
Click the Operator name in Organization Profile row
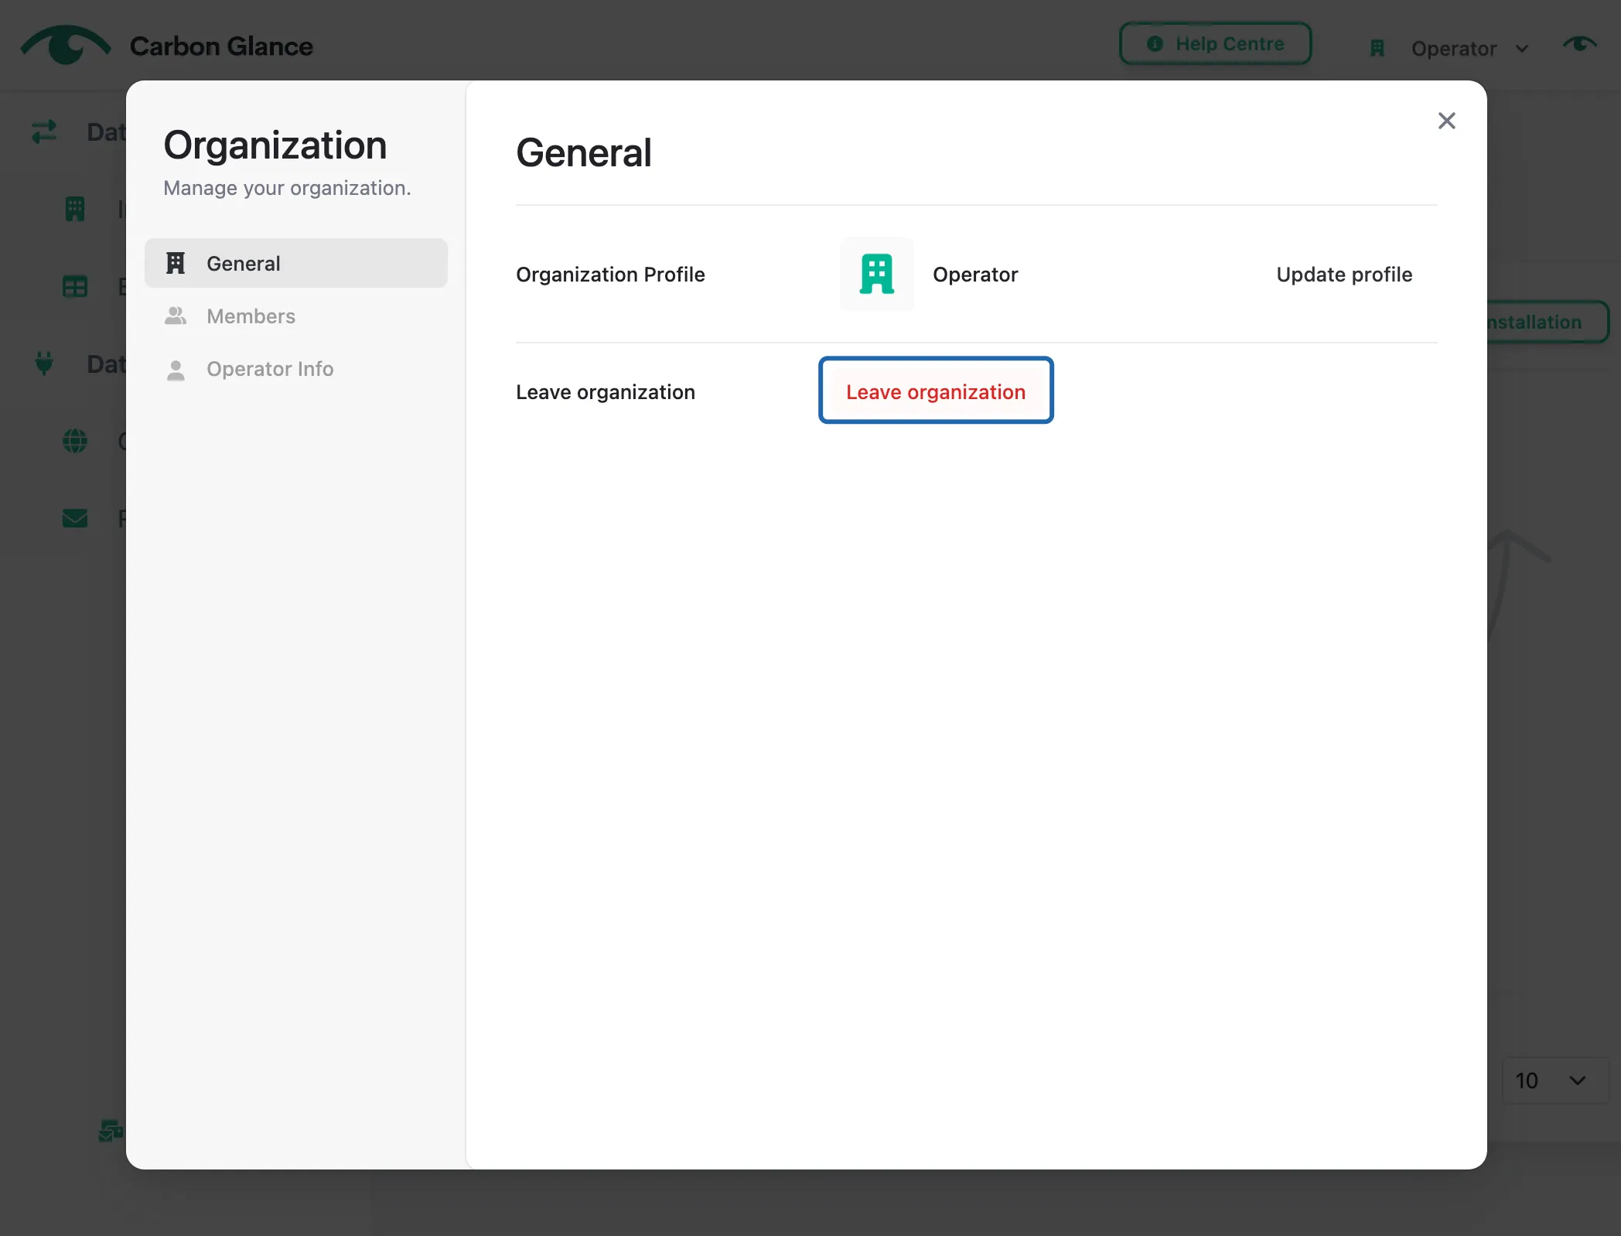[x=975, y=274]
